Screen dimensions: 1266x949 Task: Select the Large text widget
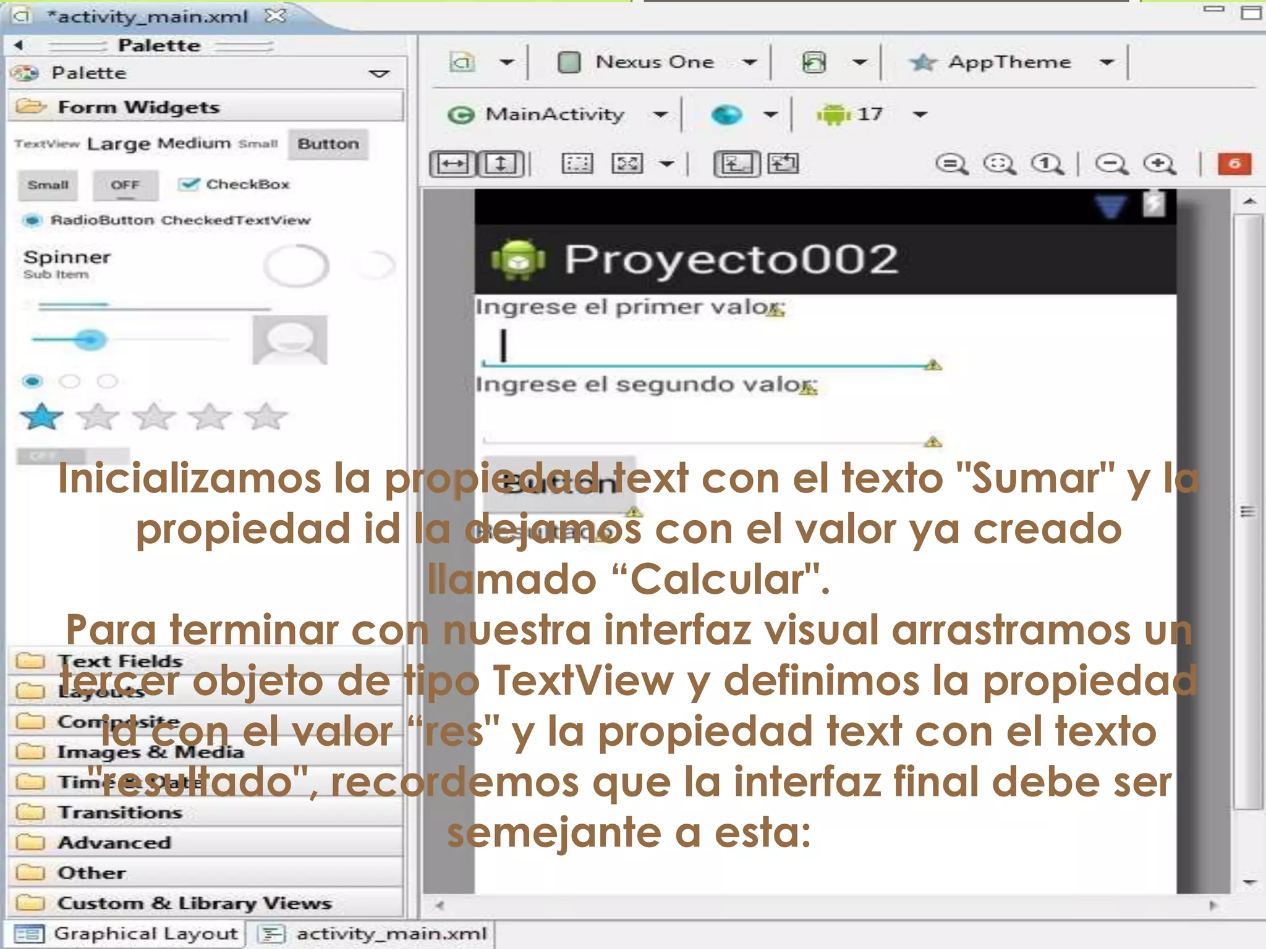119,144
